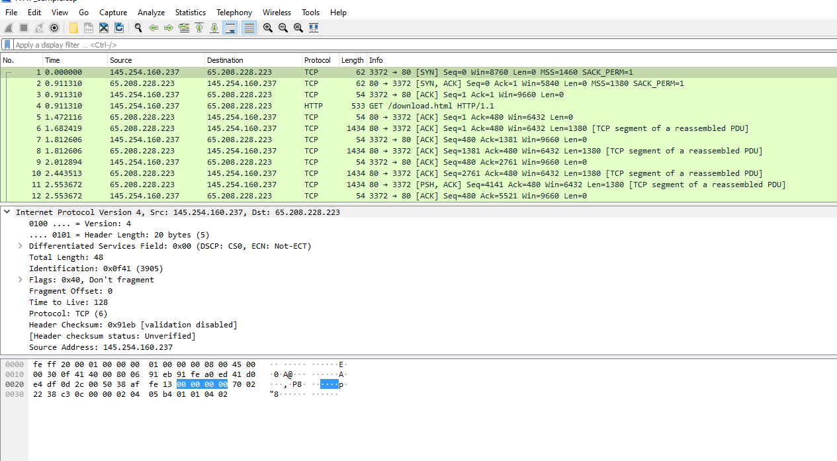Sort by the Length column header

(353, 60)
